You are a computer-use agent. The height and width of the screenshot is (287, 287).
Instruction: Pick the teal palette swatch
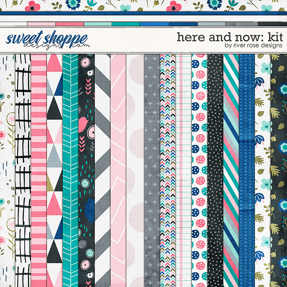point(126,24)
